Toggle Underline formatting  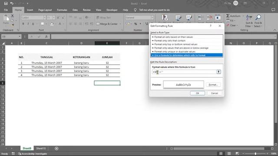33,24
